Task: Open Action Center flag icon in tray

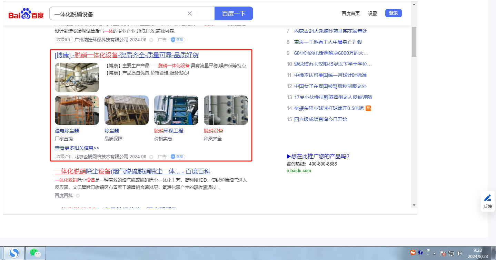Action: pyautogui.click(x=443, y=253)
